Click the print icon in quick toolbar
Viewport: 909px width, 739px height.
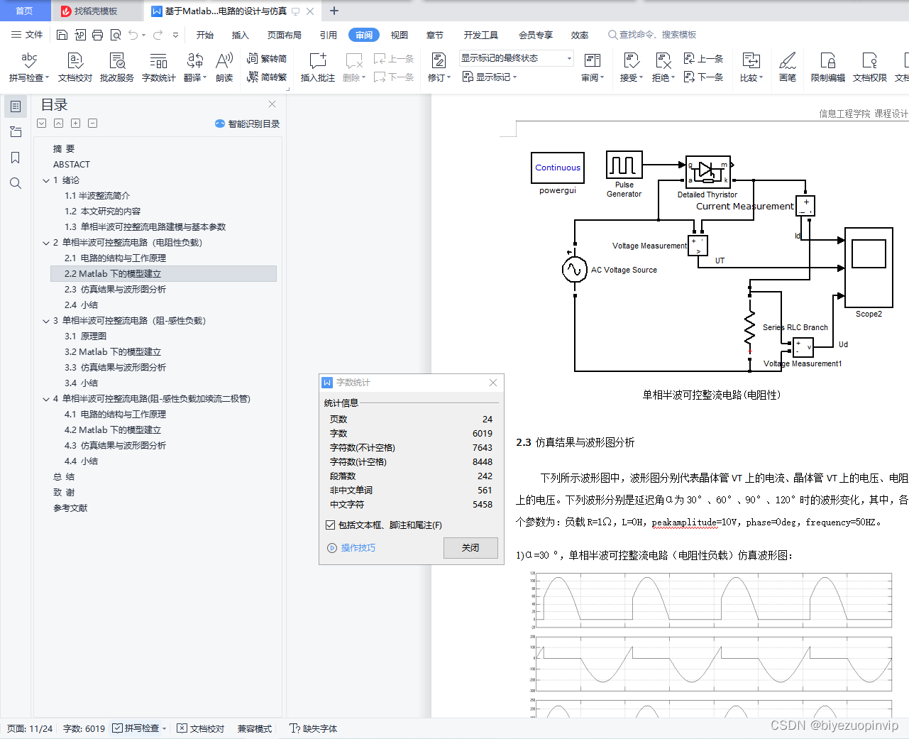97,35
